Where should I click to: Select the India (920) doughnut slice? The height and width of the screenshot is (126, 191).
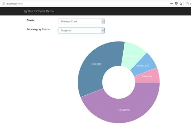[96, 64]
